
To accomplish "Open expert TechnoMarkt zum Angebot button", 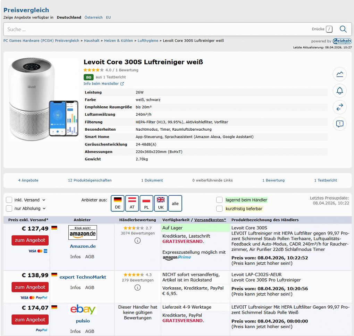I will [x=30, y=287].
